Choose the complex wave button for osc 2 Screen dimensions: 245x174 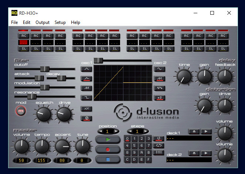160,88
